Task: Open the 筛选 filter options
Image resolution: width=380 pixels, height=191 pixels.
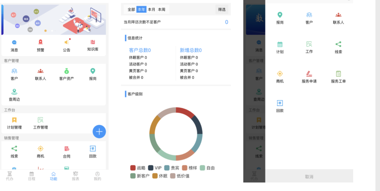Action: pyautogui.click(x=222, y=9)
